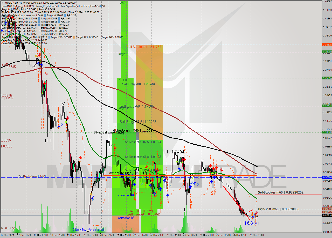This screenshot has width=332, height=238.
Task: Click the 1.07065 level label at left edge
Action: (x=6, y=146)
